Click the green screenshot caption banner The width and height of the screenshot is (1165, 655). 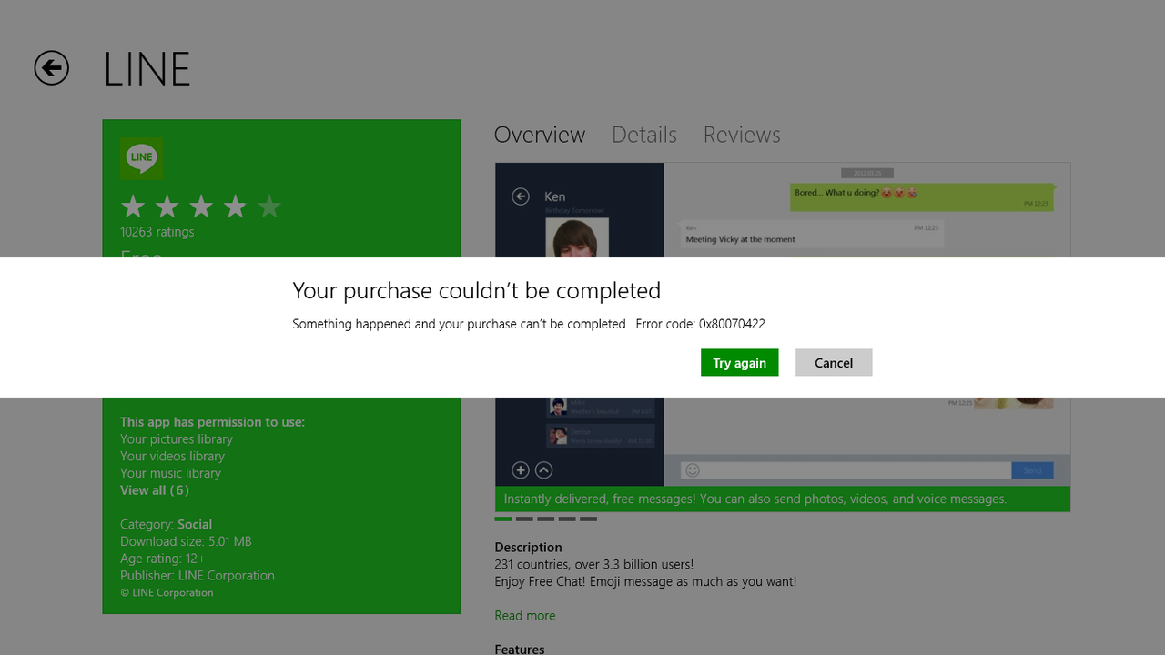pos(783,499)
